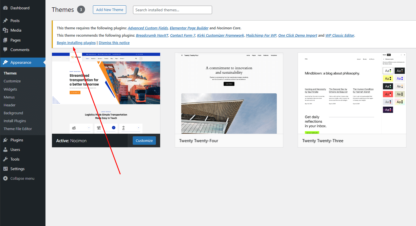Open the Breadcrumb NavXT link

point(152,35)
